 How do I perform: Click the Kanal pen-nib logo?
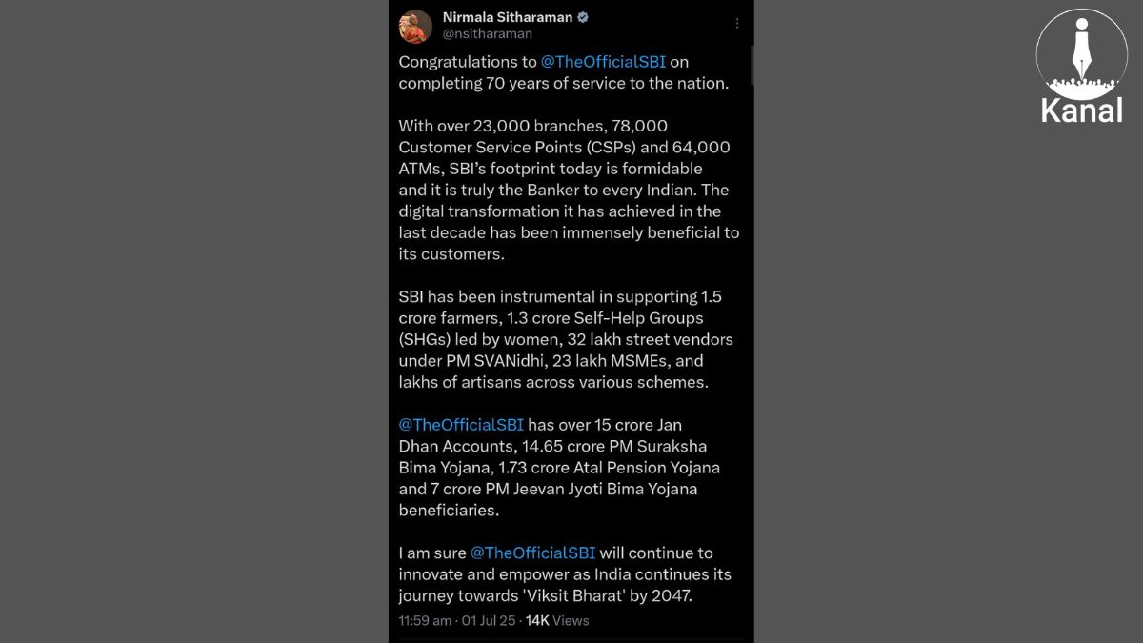tap(1081, 53)
